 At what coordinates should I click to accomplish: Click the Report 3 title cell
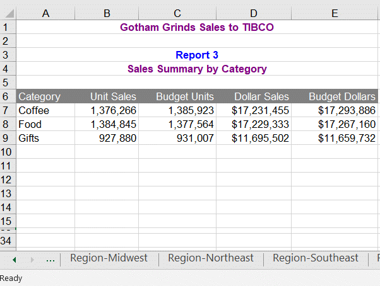click(x=196, y=55)
